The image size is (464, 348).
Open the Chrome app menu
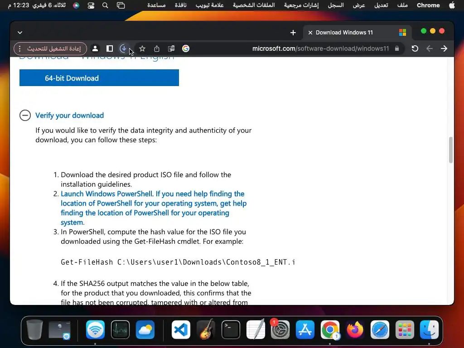pos(428,5)
